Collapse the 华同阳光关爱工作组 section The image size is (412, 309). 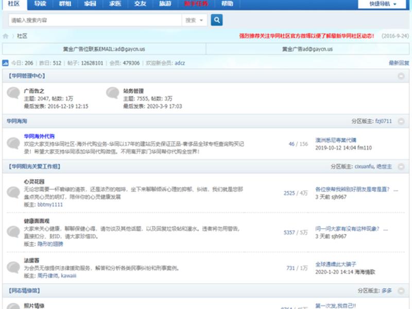tap(401, 166)
